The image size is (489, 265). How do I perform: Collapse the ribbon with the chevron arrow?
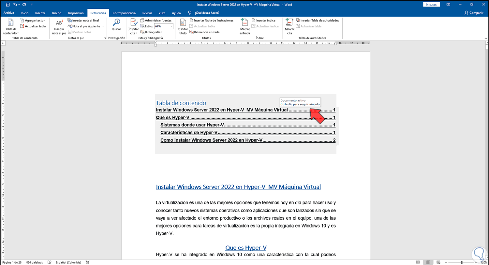(486, 38)
